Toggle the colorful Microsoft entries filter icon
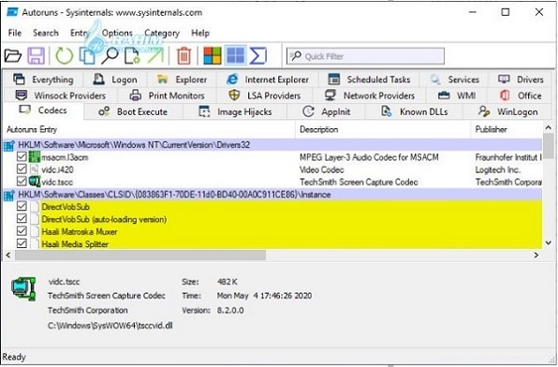The width and height of the screenshot is (558, 367). coord(213,56)
